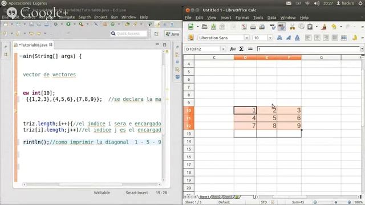This screenshot has width=365, height=205.
Task: Select column G header in Calc
Action: [x=321, y=58]
